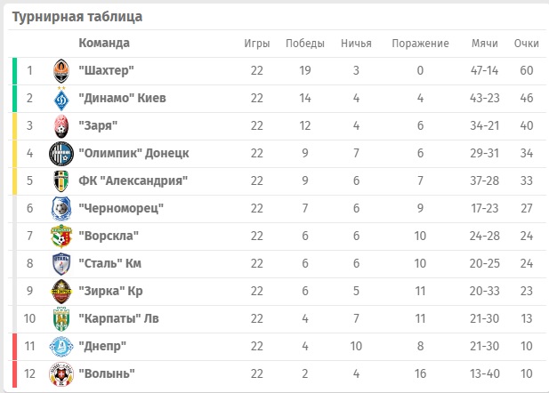The image size is (549, 393).
Task: Click the FK Oleksandriya crest icon
Action: pyautogui.click(x=61, y=181)
